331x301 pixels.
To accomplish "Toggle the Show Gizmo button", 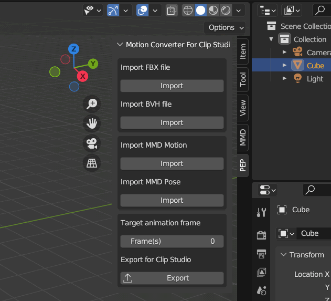I will (113, 11).
